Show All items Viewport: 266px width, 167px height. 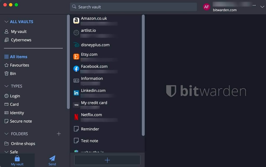[x=18, y=57]
